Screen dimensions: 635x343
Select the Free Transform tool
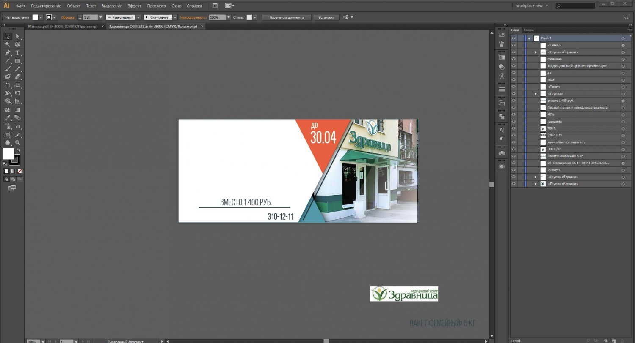coord(18,93)
